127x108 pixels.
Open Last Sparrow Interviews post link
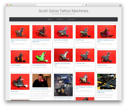pyautogui.click(x=40, y=89)
